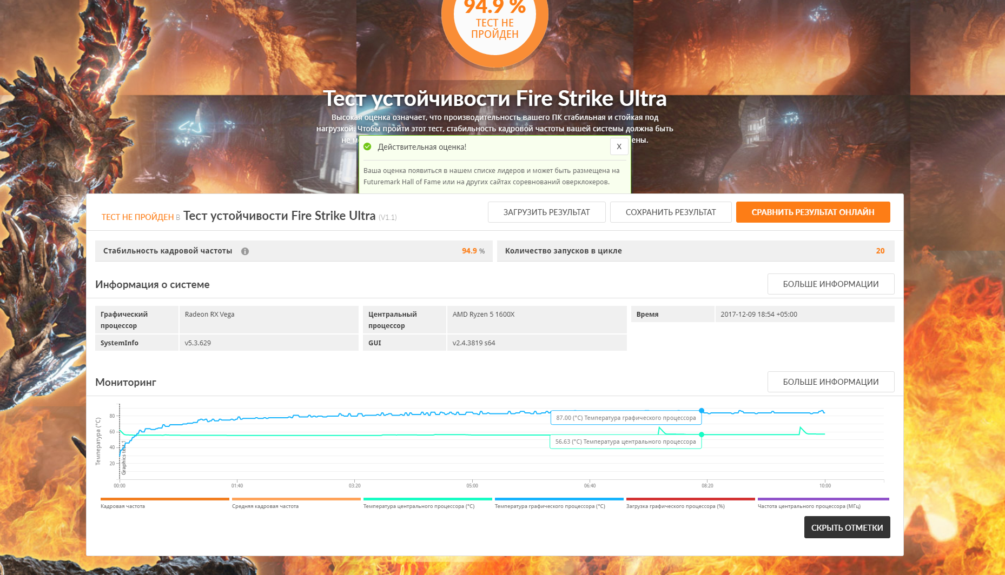Screen dimensions: 1005x575
Task: Select the 87.00 (°C) GPU temperature tooltip
Action: 626,418
